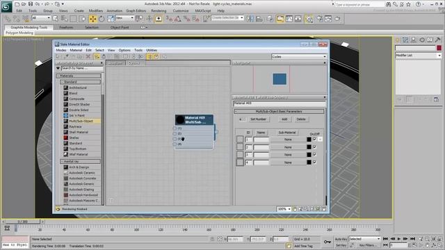
Task: Toggle Material/Map Browser icon in Slate toolbar
Action: [x=149, y=56]
